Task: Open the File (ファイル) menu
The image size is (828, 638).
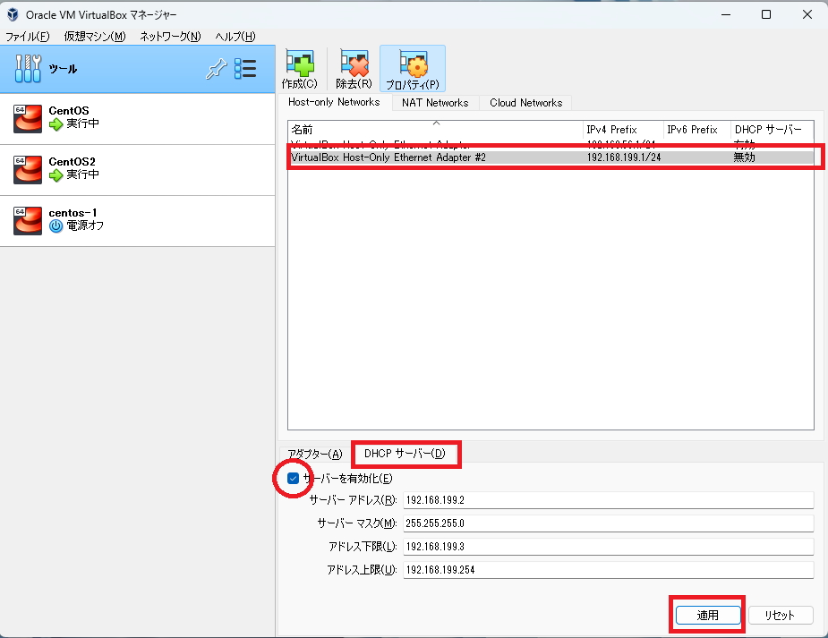Action: 28,36
